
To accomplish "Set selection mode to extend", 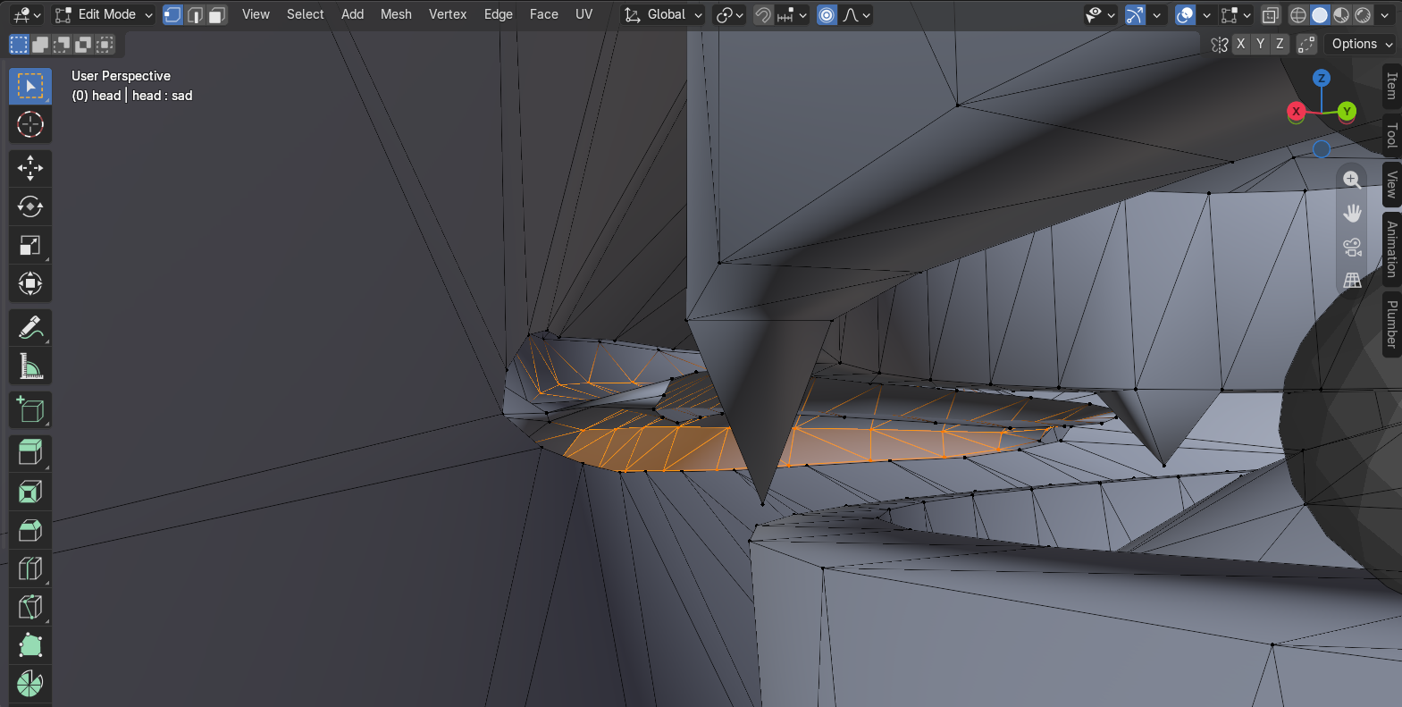I will pos(40,44).
